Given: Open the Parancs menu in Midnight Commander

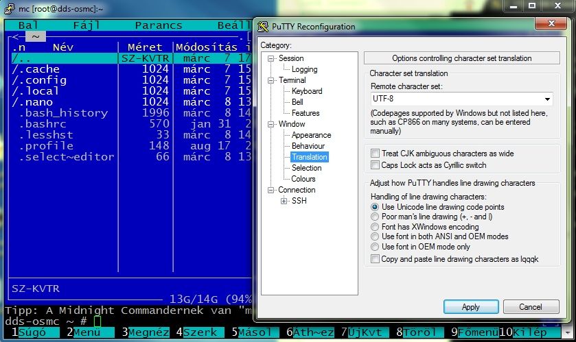Looking at the screenshot, I should click(159, 25).
